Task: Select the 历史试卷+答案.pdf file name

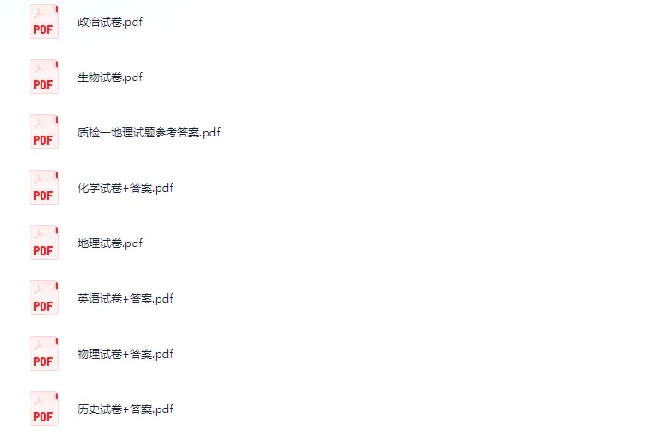Action: [125, 409]
